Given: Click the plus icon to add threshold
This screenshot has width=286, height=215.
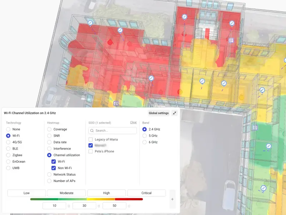Looking at the screenshot, I should coord(172,199).
